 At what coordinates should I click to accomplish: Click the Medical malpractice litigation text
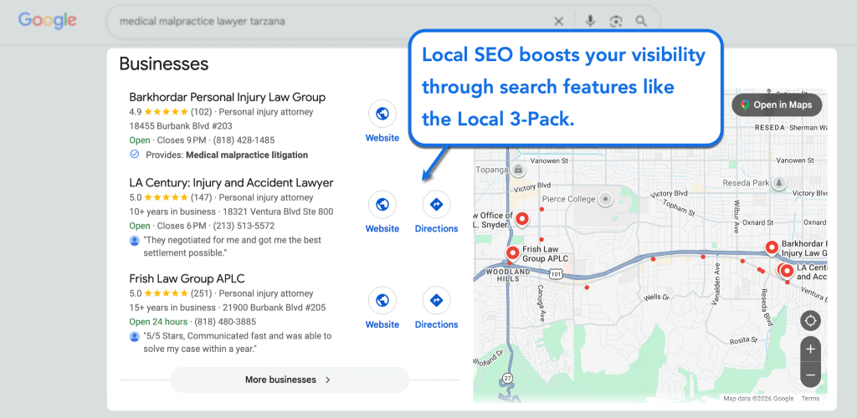coord(247,155)
